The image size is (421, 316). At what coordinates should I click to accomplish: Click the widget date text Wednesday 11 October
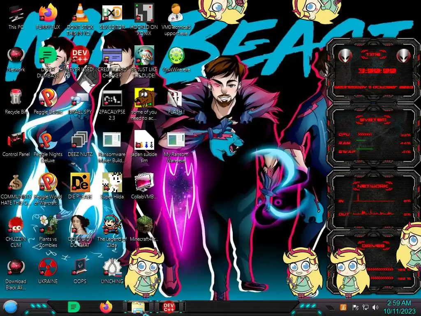pyautogui.click(x=373, y=87)
